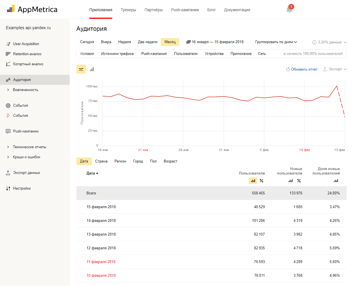
Task: Open the Экспорт dropdown
Action: click(x=335, y=69)
